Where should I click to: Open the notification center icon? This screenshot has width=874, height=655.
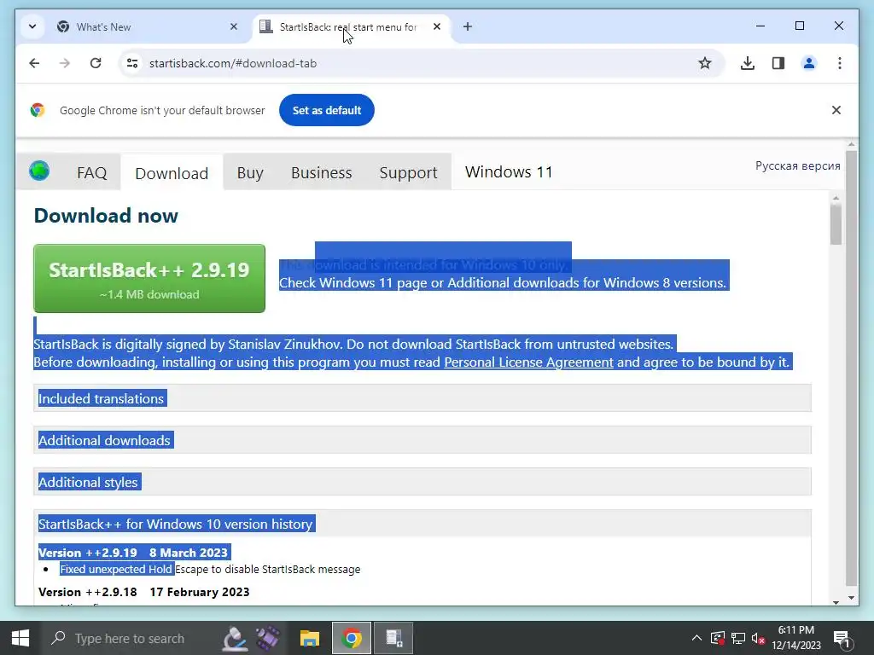(x=841, y=638)
